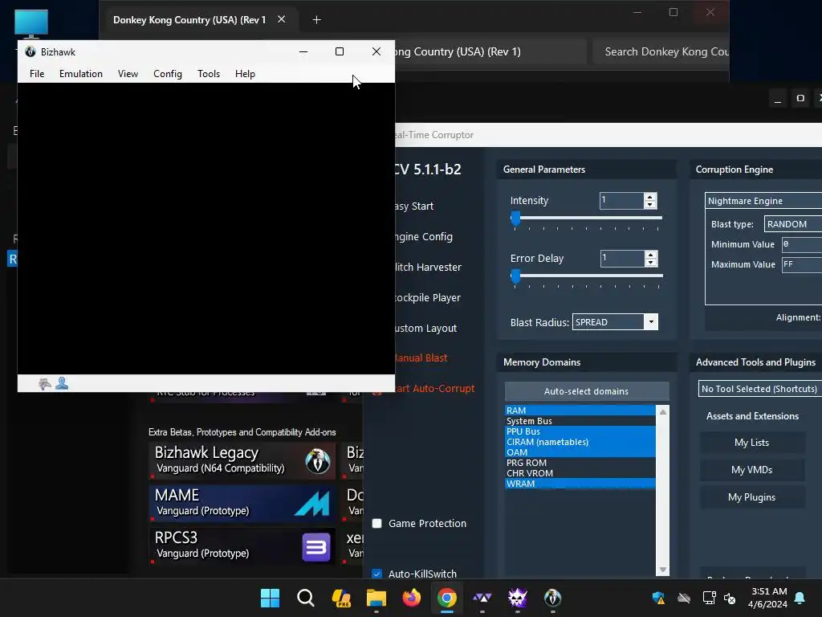Open Windows Search from the taskbar

coord(306,598)
